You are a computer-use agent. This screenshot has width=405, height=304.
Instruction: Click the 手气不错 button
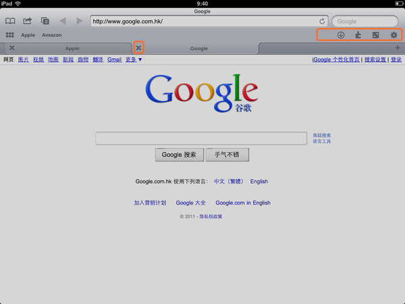tap(227, 155)
